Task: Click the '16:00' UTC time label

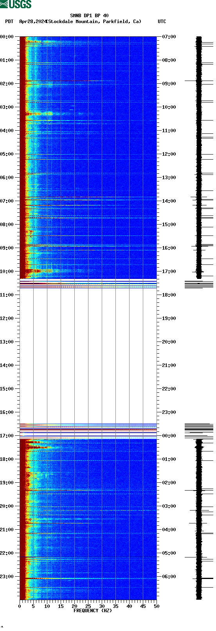Action: click(169, 248)
